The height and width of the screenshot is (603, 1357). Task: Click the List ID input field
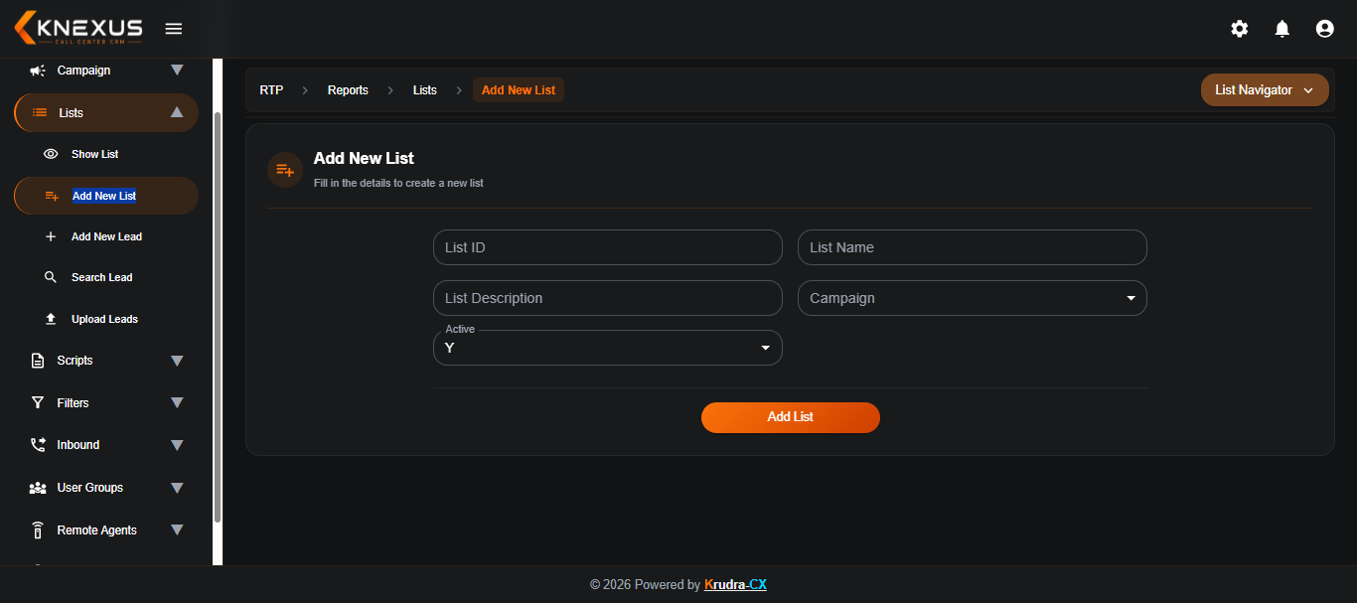608,247
